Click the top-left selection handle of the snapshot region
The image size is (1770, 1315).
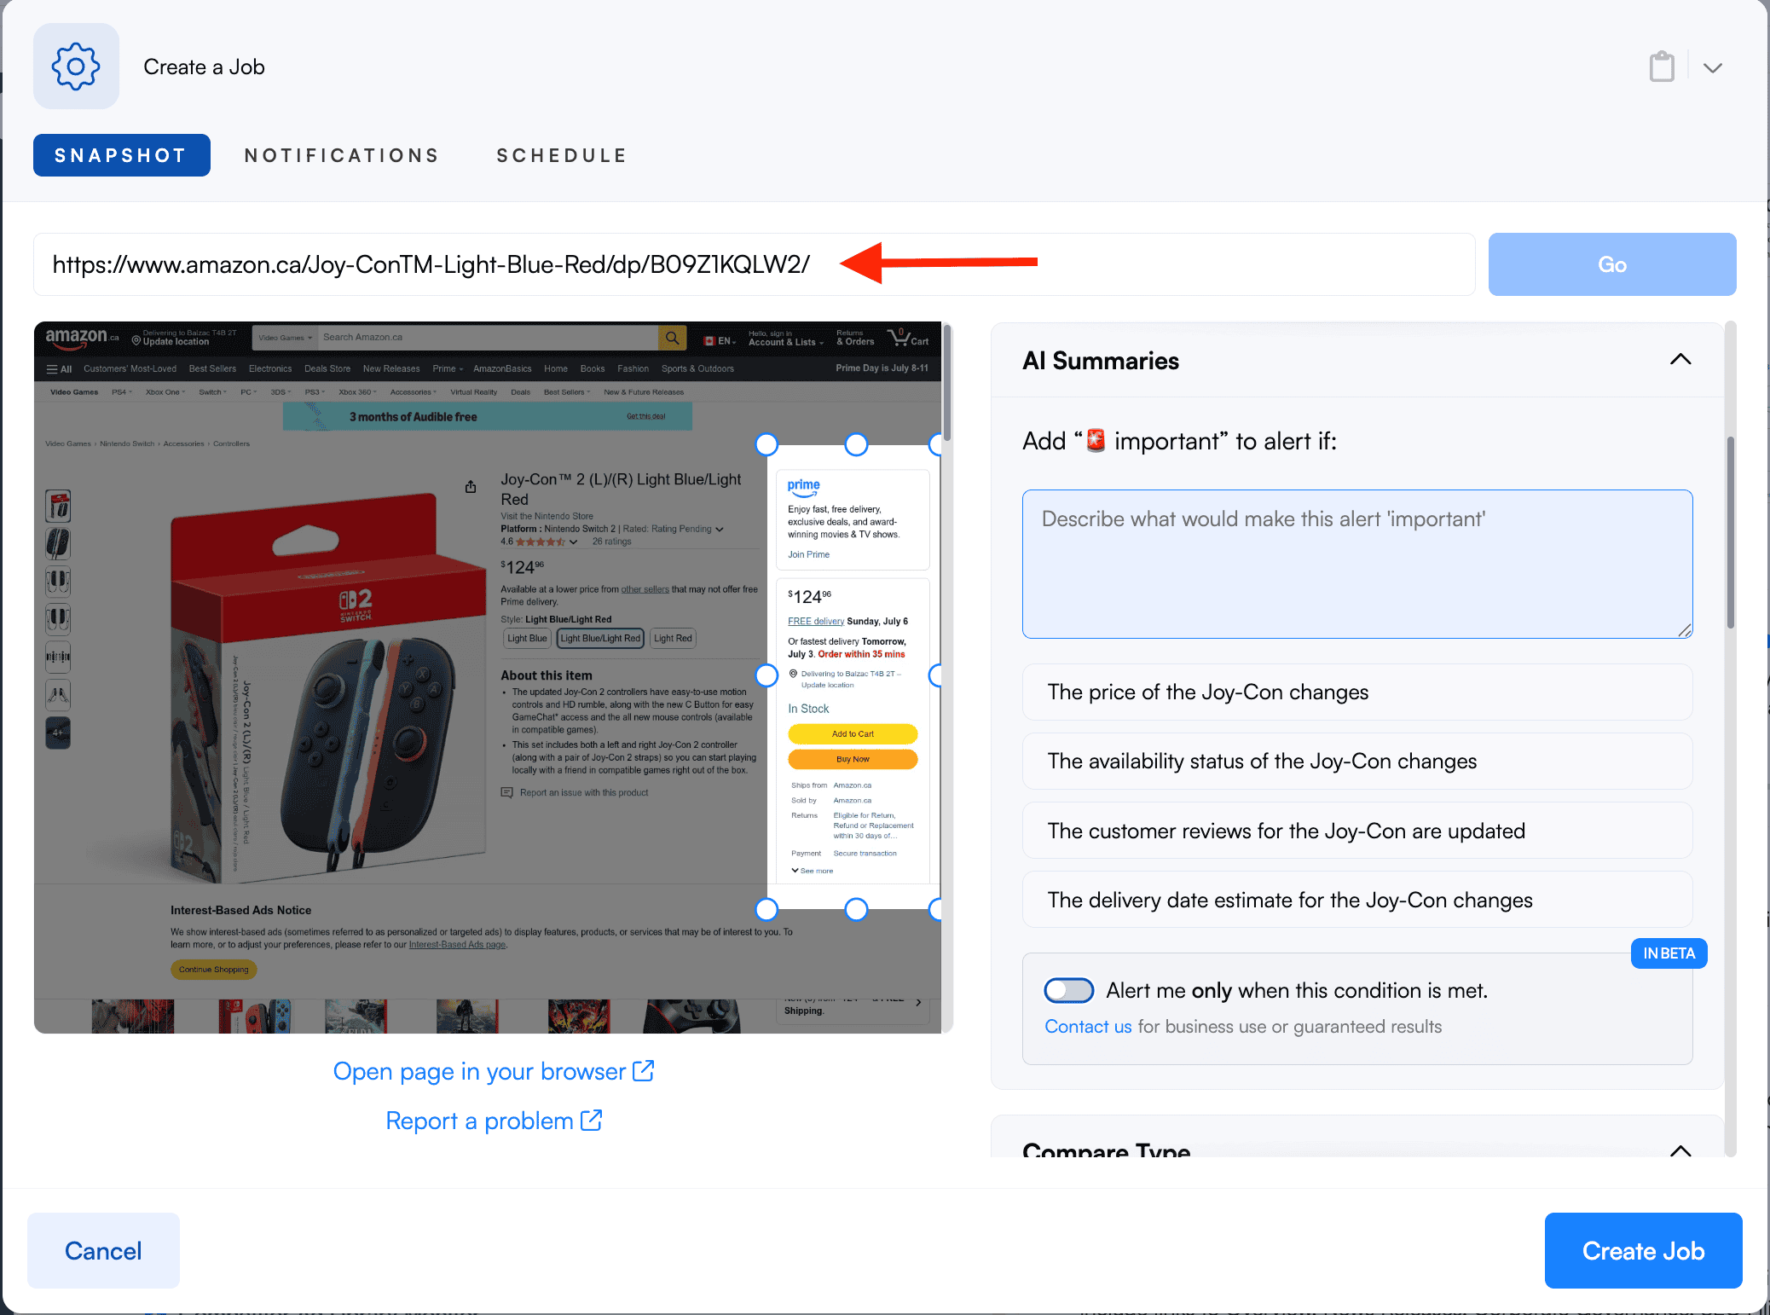click(x=766, y=444)
